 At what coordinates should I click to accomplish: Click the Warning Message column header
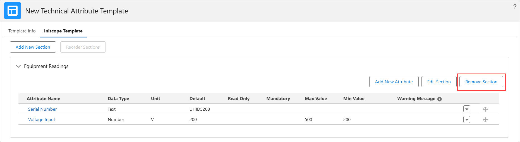pos(416,98)
